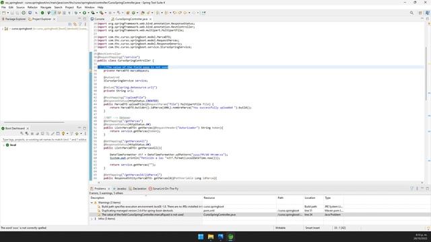Open the Debug configurations dropdown arrow

79,13
